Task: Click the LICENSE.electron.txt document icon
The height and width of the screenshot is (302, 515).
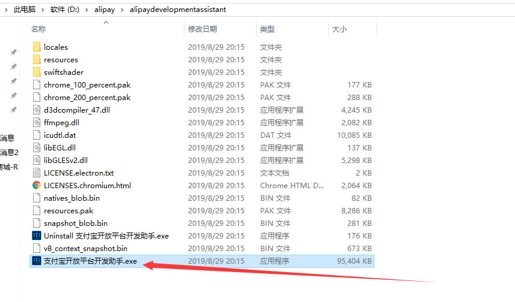Action: point(36,173)
